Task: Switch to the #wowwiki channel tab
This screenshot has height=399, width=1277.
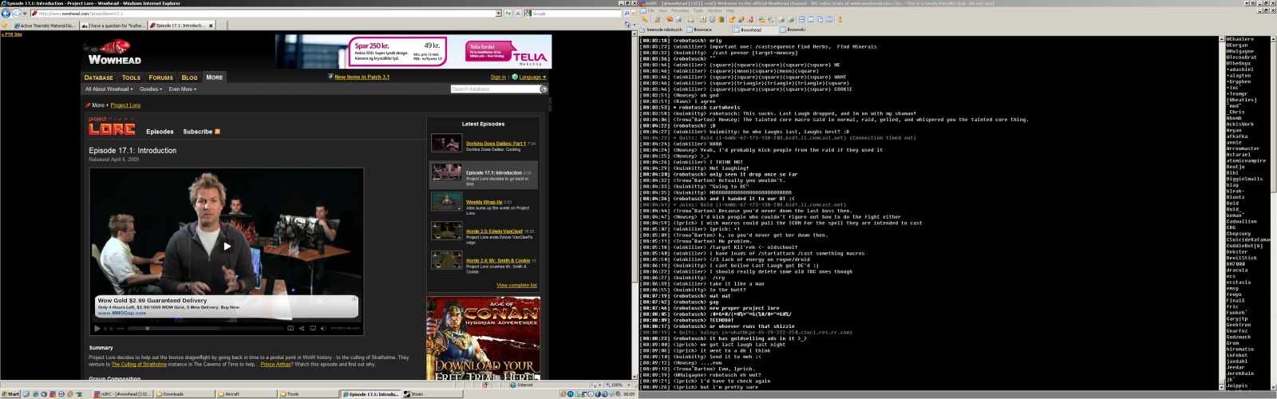Action: [796, 30]
